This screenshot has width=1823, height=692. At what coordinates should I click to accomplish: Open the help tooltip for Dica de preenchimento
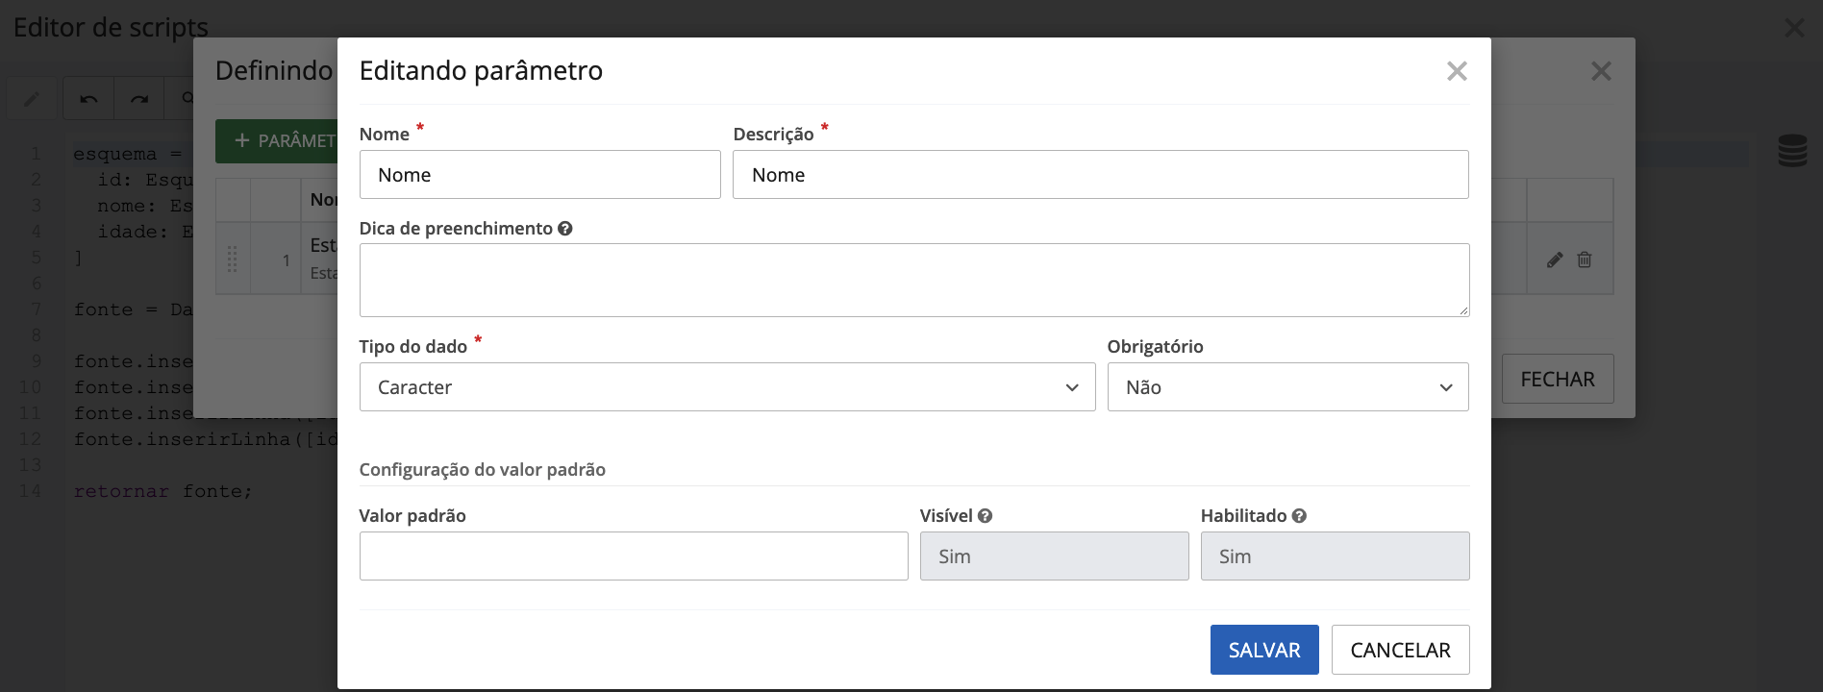(565, 229)
